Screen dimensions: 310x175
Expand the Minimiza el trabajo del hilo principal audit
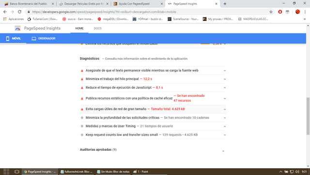click(x=153, y=79)
